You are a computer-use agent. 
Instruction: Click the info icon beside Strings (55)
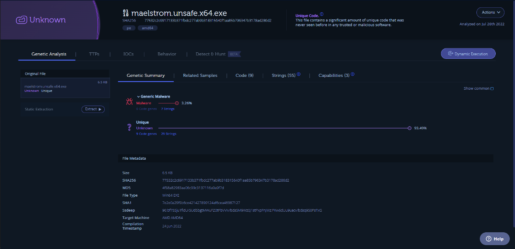click(299, 74)
